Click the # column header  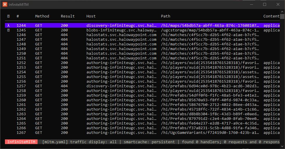click(18, 16)
